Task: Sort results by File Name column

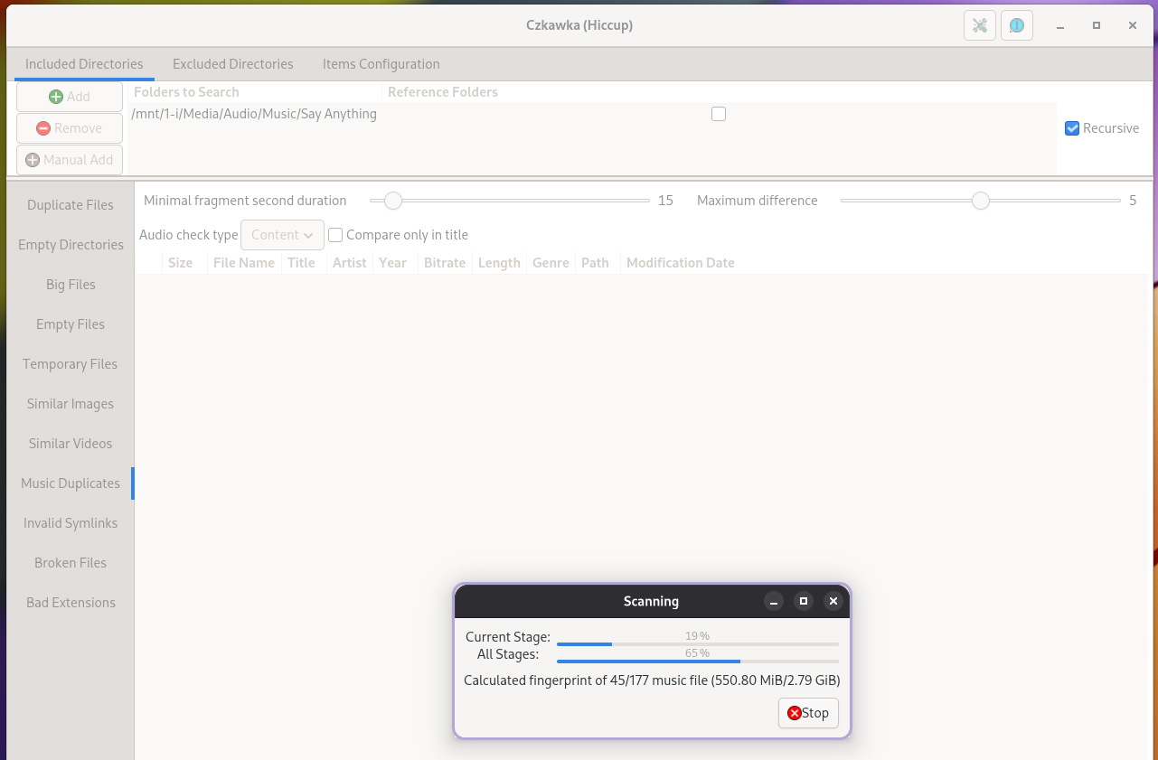Action: pyautogui.click(x=244, y=263)
